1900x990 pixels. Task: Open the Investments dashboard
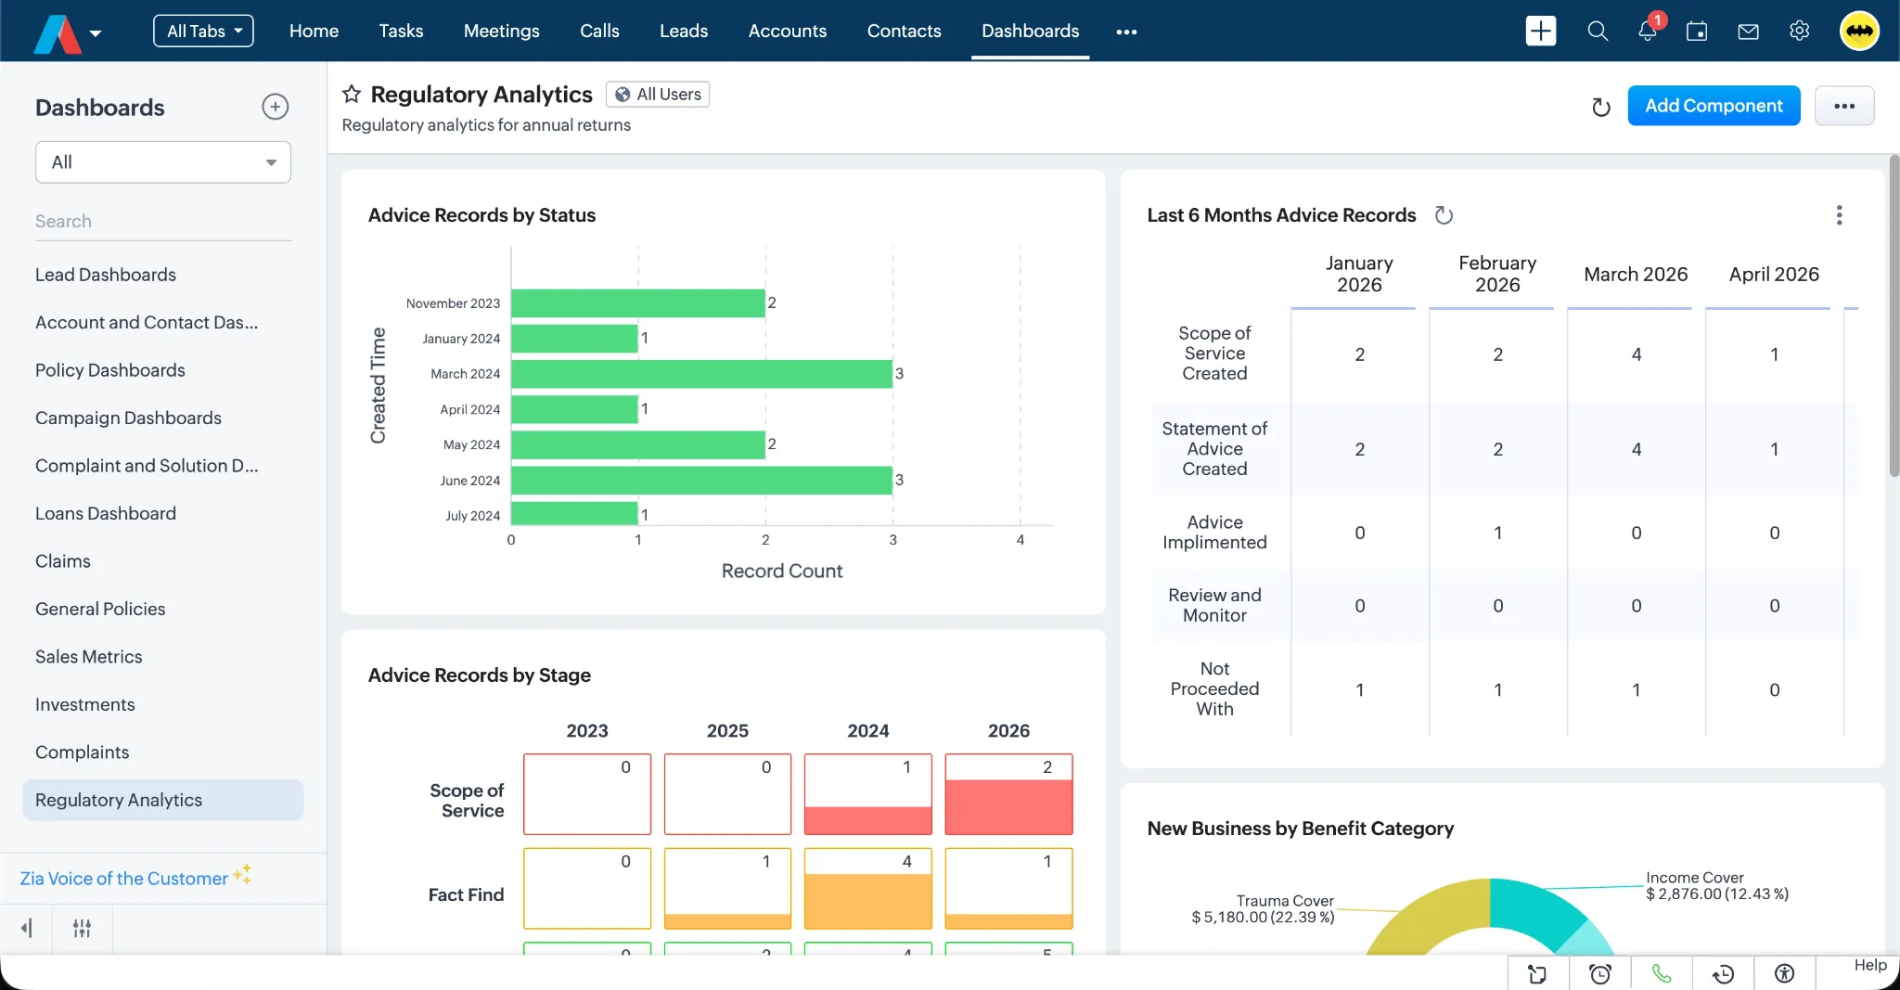[85, 704]
